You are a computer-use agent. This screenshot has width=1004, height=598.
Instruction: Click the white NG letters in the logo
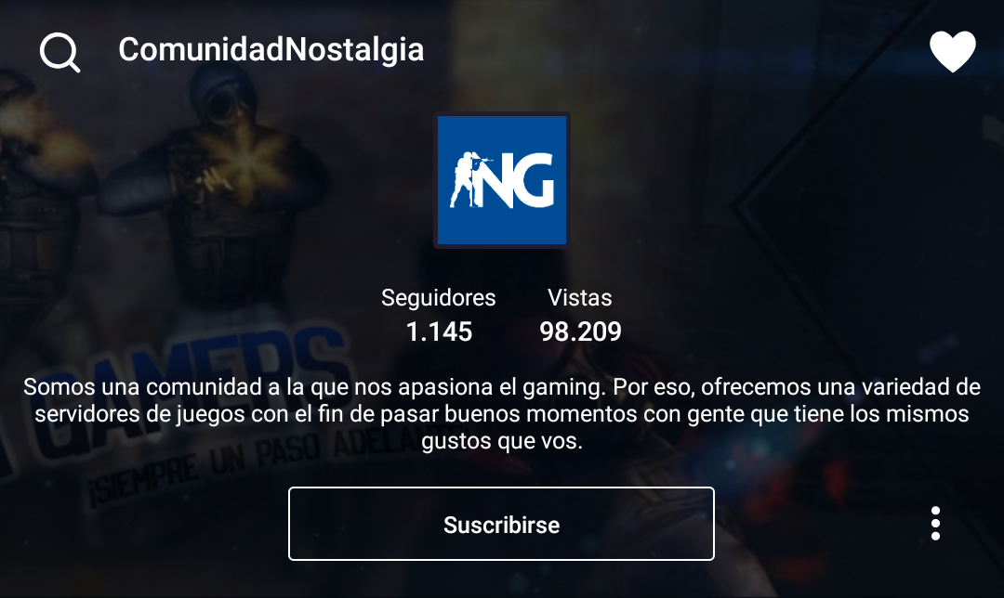coord(518,181)
